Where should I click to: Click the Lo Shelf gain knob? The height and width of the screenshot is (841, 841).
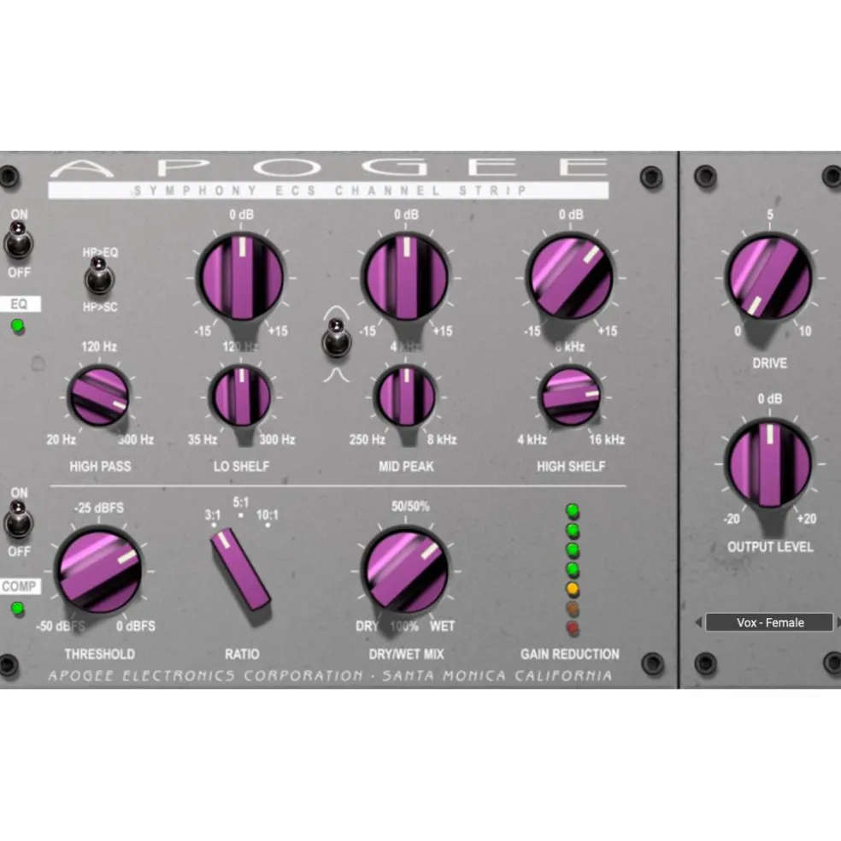(x=241, y=278)
